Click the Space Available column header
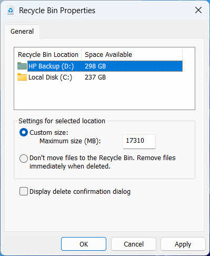This screenshot has width=210, height=256. click(x=132, y=55)
